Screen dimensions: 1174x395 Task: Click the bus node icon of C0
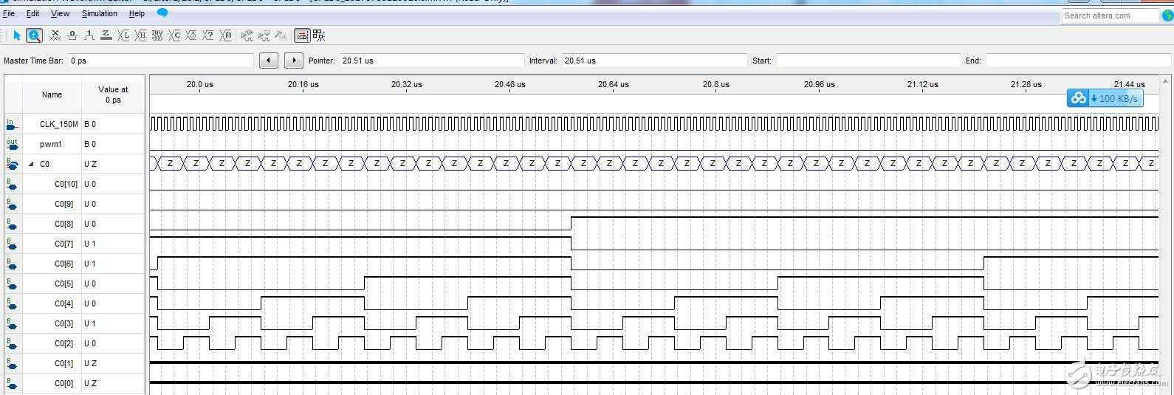(11, 164)
